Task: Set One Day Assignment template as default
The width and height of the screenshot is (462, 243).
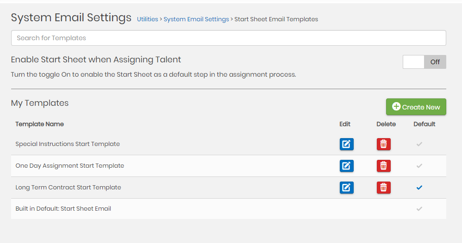Action: pos(419,166)
